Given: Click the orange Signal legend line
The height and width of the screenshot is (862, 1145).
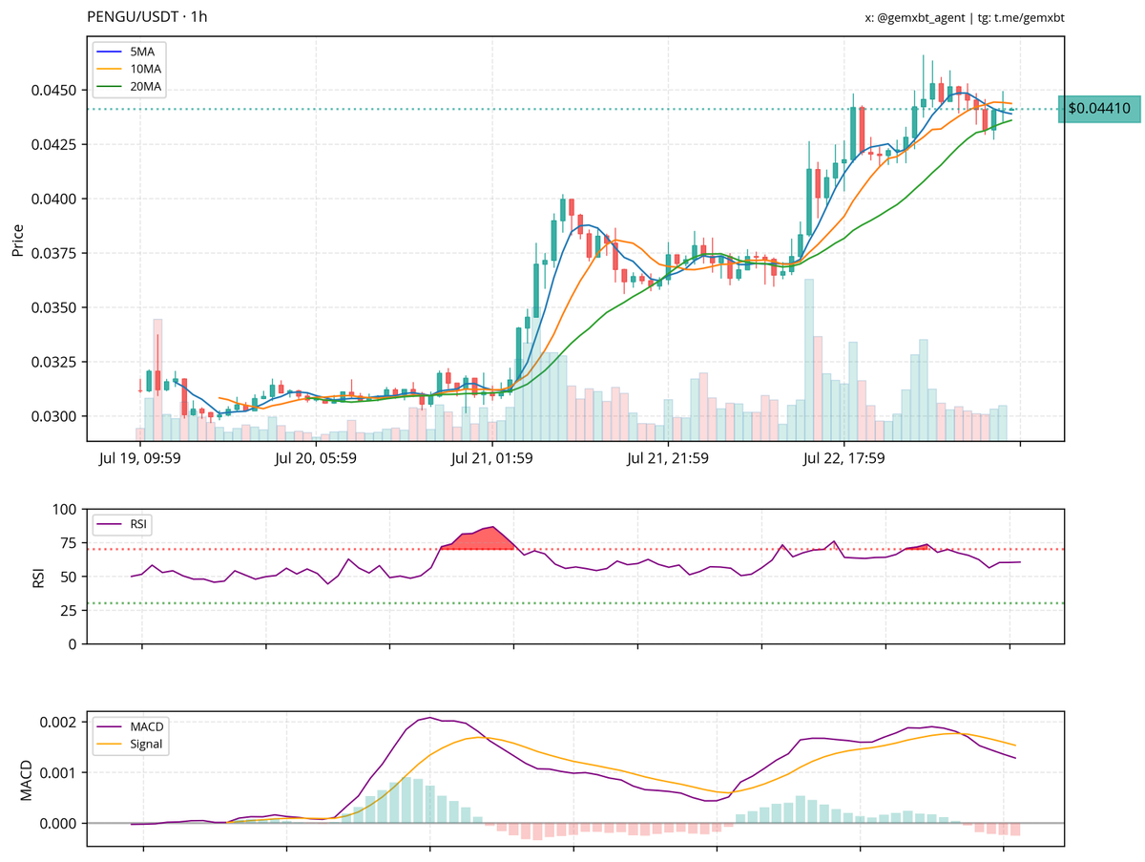Looking at the screenshot, I should pyautogui.click(x=108, y=744).
